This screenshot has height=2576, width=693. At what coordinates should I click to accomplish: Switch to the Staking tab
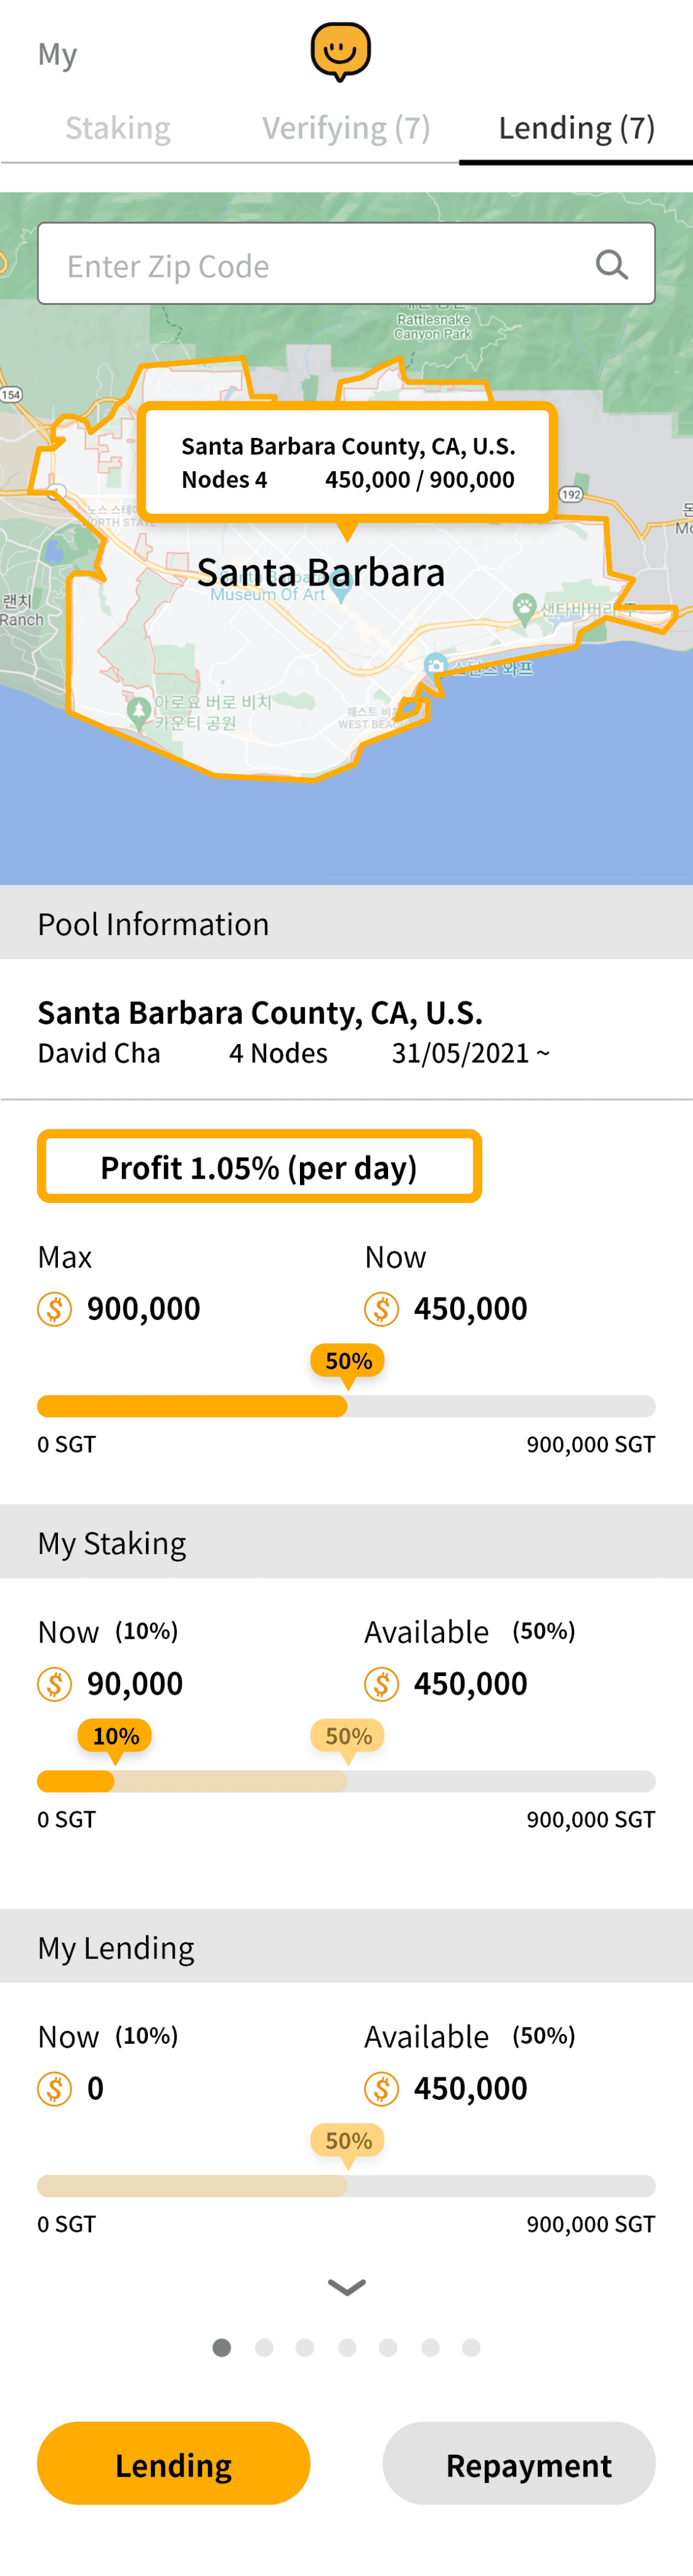tap(118, 128)
